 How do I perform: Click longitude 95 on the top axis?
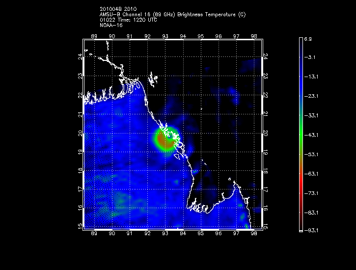click(x=200, y=36)
